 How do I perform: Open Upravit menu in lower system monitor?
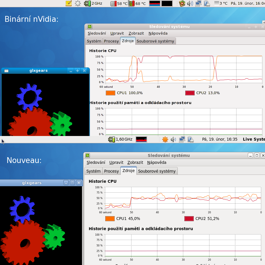click(116, 162)
